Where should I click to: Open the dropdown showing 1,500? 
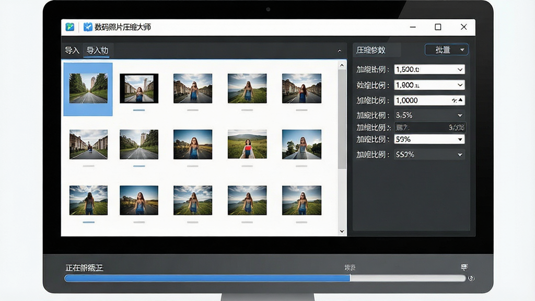429,70
